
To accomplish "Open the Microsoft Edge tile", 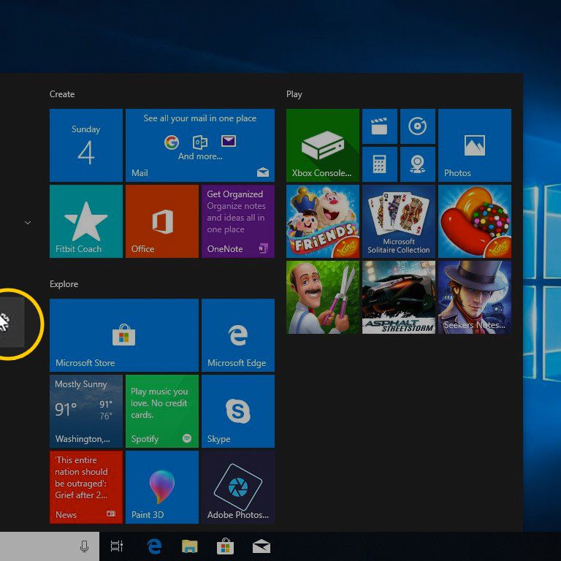I will pyautogui.click(x=238, y=335).
